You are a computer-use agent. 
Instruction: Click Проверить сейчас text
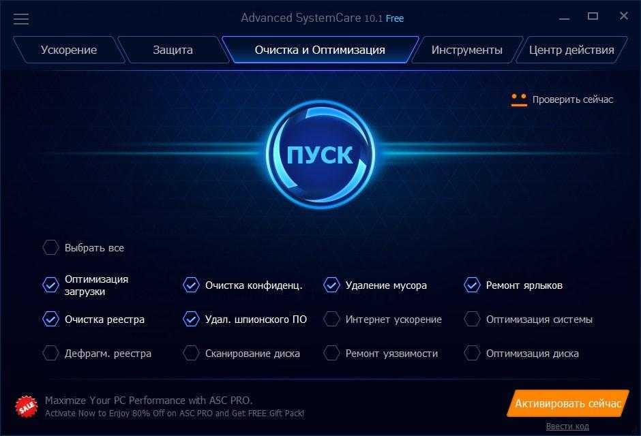pyautogui.click(x=573, y=99)
